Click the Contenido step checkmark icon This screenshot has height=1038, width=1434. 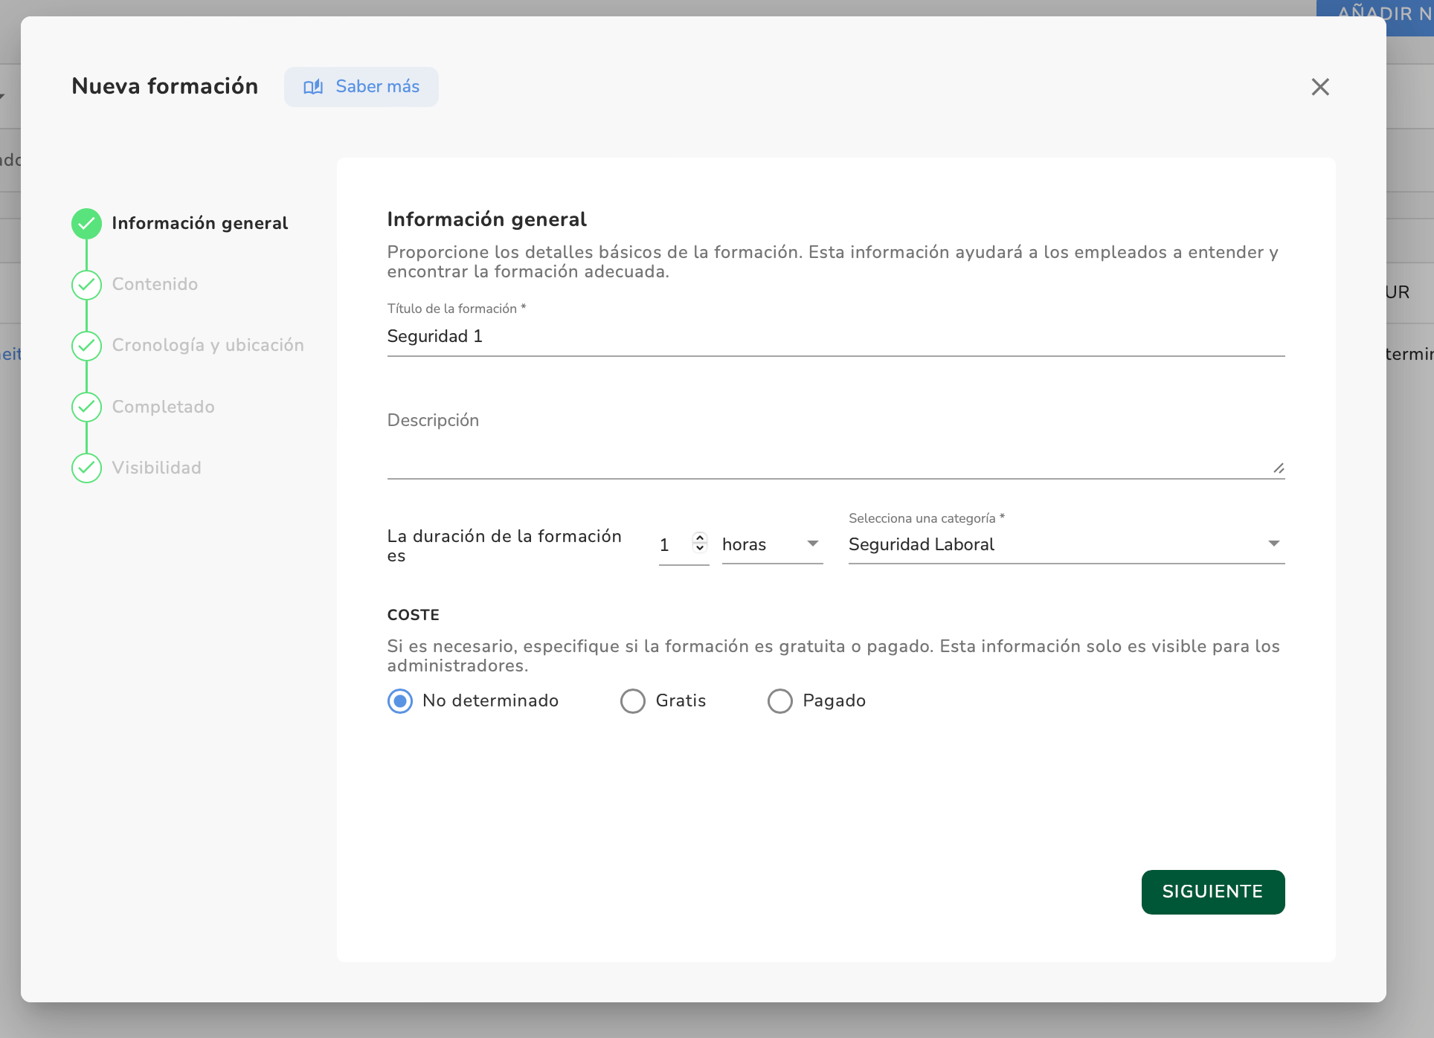pyautogui.click(x=86, y=285)
